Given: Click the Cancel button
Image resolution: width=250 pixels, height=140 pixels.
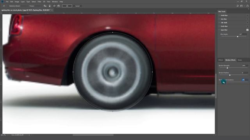Looking at the screenshot, I should tap(77, 6).
